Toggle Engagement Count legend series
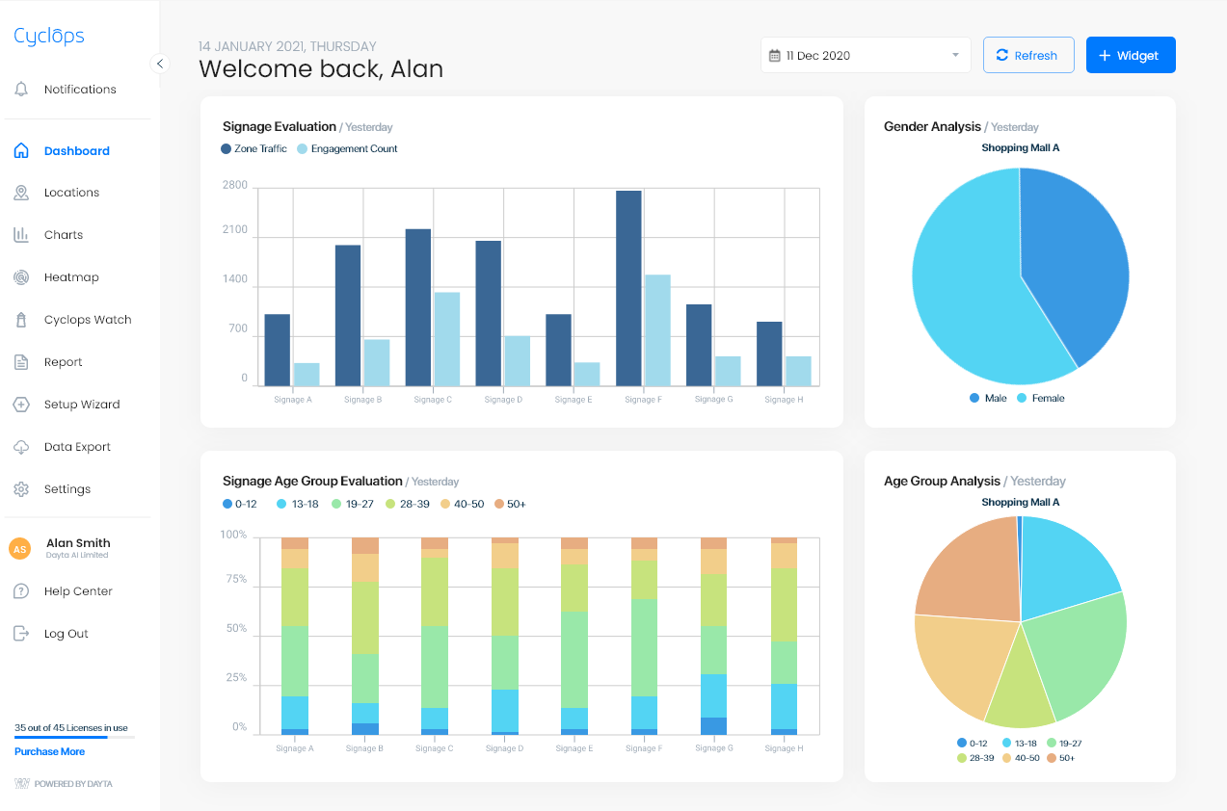The width and height of the screenshot is (1227, 811). point(346,149)
